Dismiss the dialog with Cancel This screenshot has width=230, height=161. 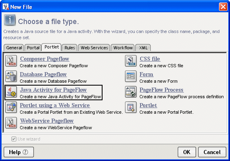pyautogui.click(x=212, y=152)
